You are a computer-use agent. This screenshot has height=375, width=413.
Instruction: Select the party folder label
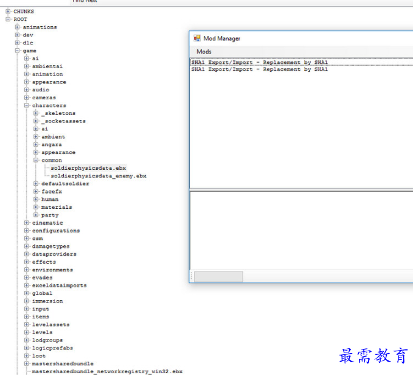pos(50,215)
